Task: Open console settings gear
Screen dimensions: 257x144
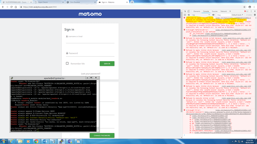Action: (x=255, y=15)
